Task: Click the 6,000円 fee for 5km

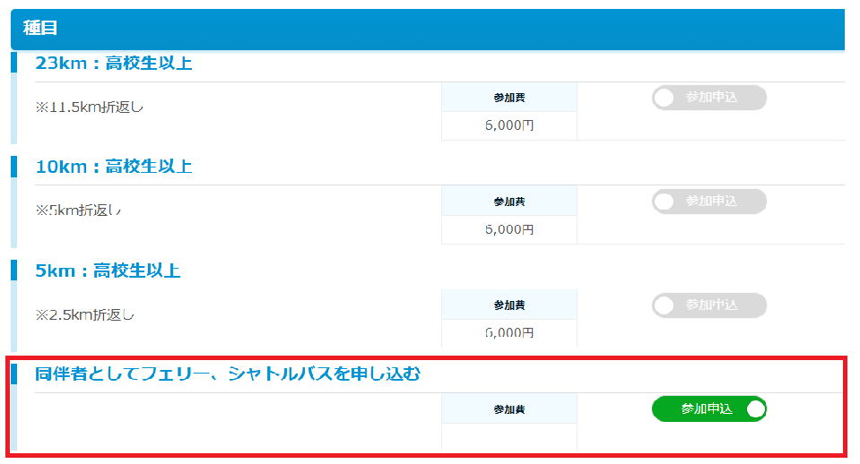Action: [508, 333]
